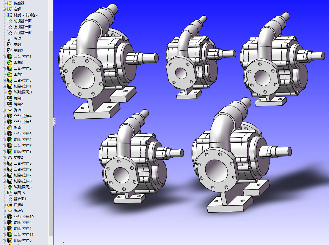Click the 凸台-拉伸4 boss extrude icon
This screenshot has width=329, height=245.
click(x=10, y=116)
